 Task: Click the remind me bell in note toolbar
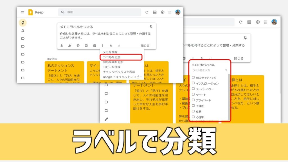point(62,46)
